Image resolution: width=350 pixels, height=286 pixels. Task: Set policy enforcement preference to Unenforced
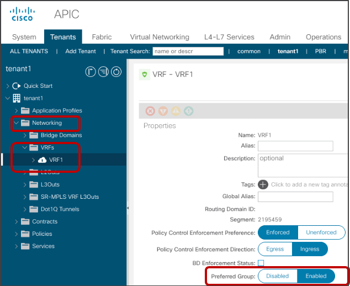coord(321,232)
